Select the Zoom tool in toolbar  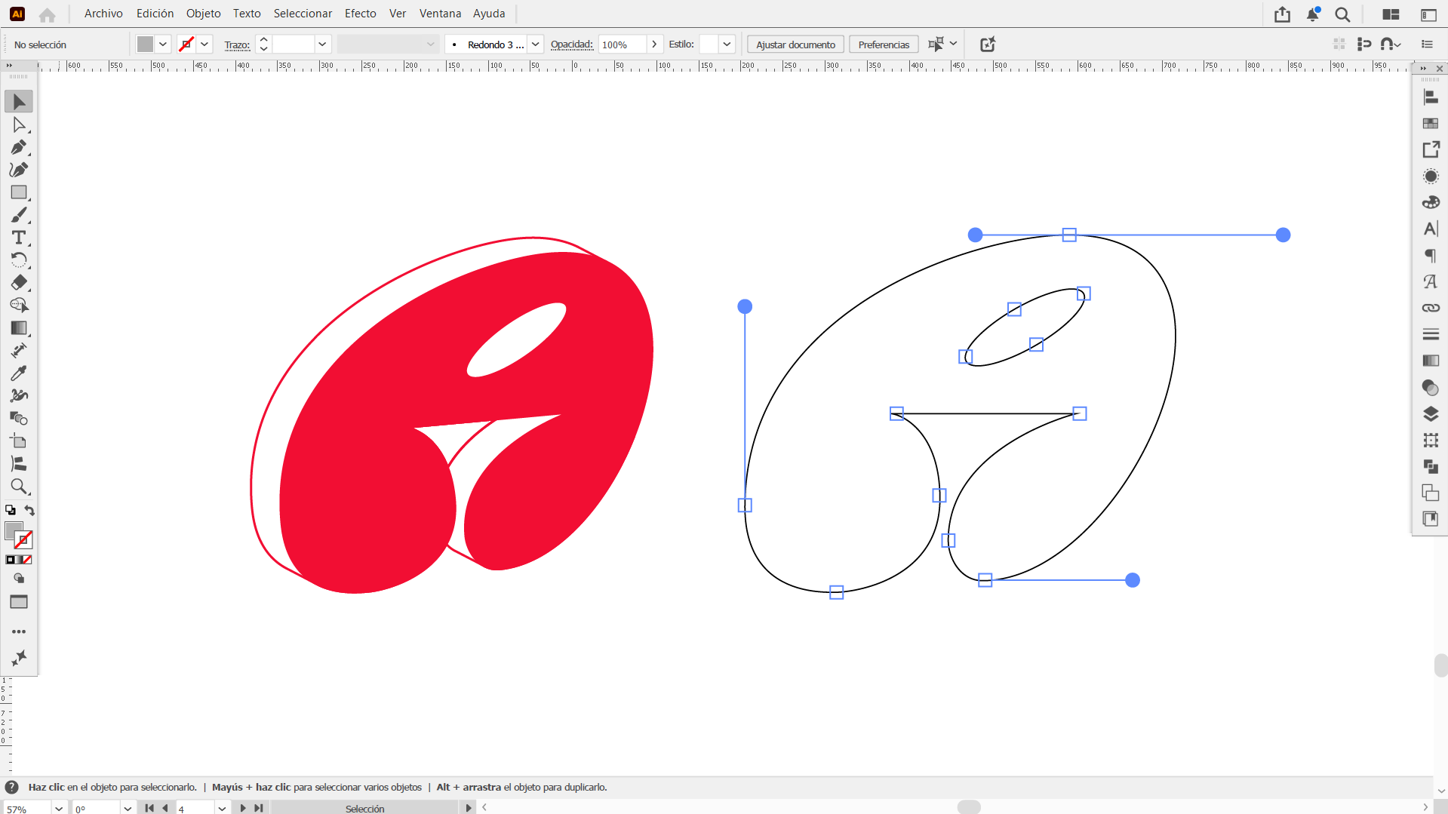tap(19, 487)
